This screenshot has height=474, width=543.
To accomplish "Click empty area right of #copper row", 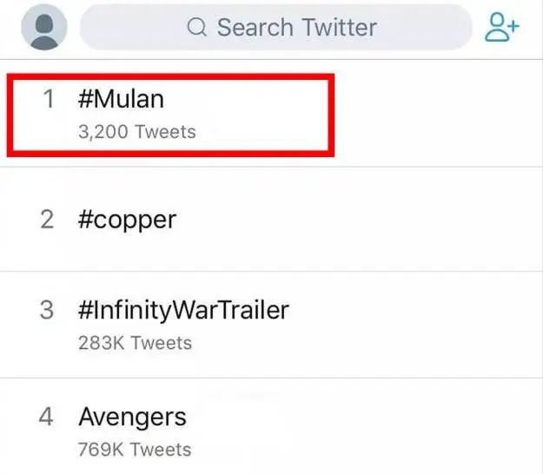I will click(359, 220).
